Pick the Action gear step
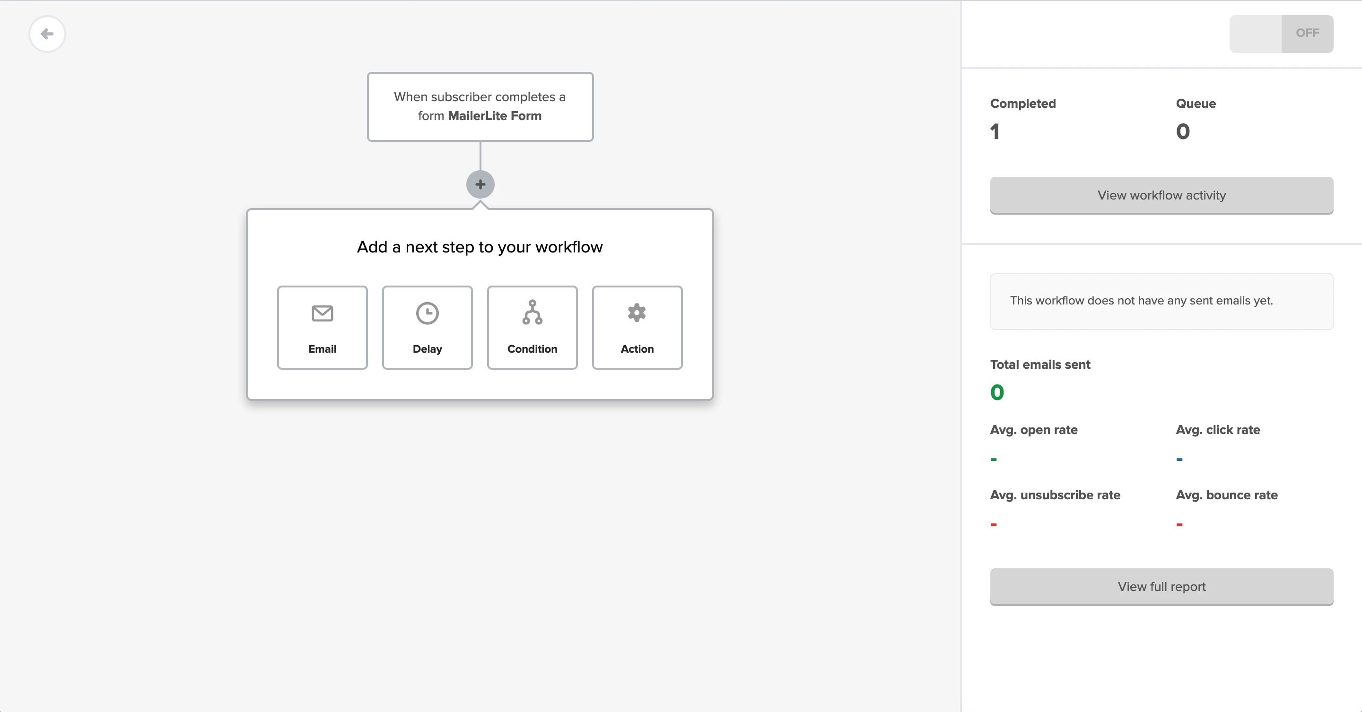Image resolution: width=1362 pixels, height=712 pixels. [x=637, y=327]
